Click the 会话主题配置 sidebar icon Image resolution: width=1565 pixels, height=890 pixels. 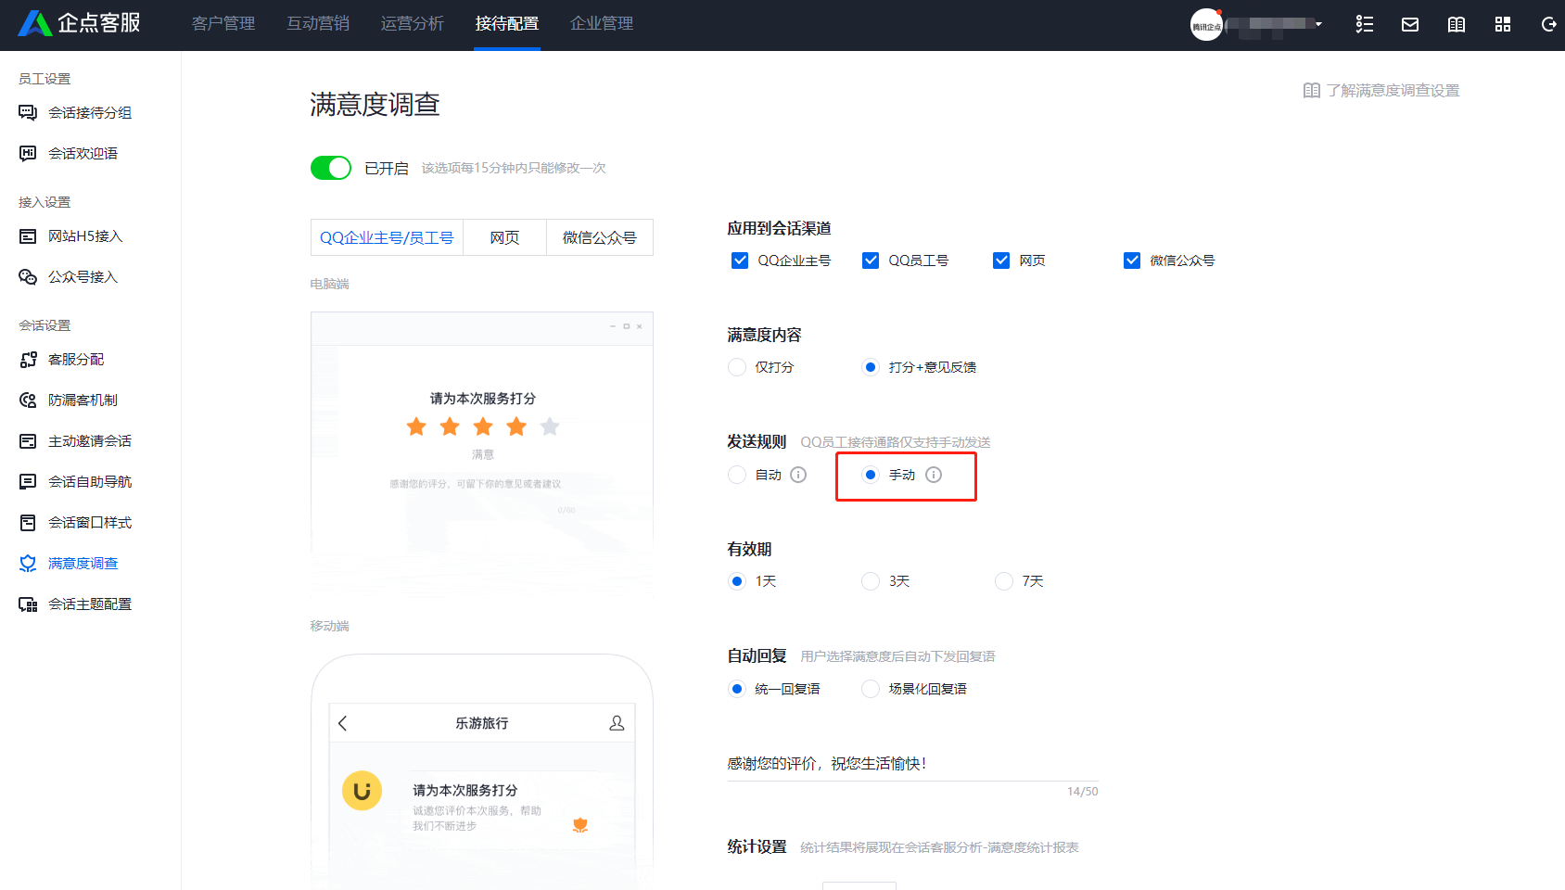click(x=28, y=604)
